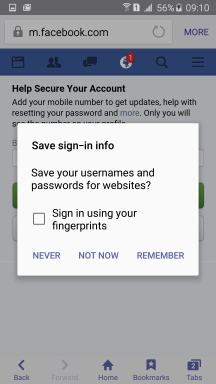The width and height of the screenshot is (216, 384).
Task: Open the gallery notification in status bar
Action: pos(12,7)
